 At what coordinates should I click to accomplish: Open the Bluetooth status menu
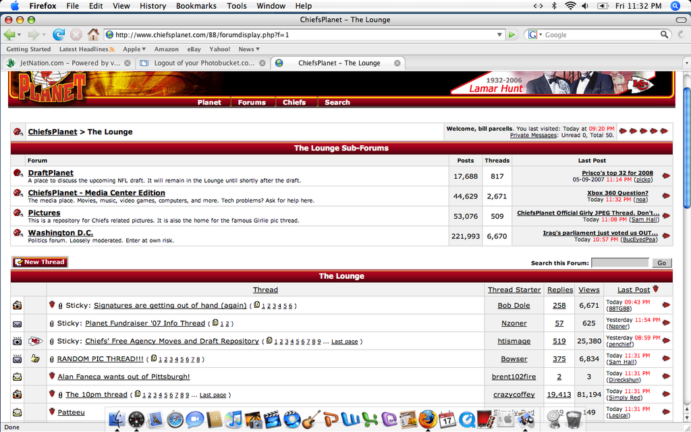tap(555, 5)
